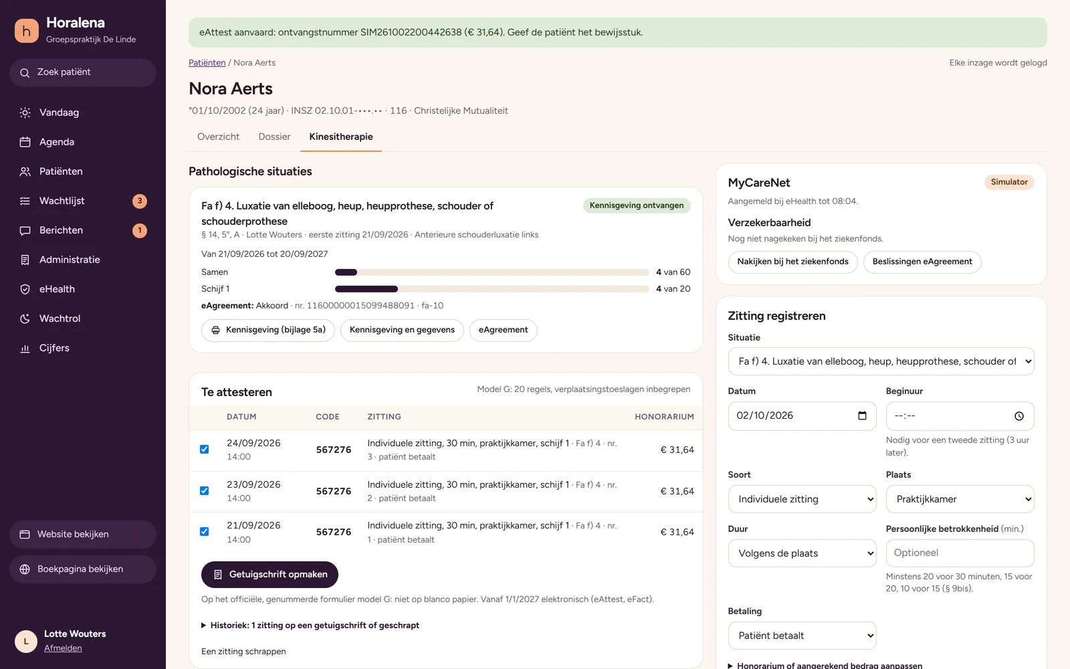1070x669 pixels.
Task: Click the Getuigschrift opmaken button
Action: (x=270, y=575)
